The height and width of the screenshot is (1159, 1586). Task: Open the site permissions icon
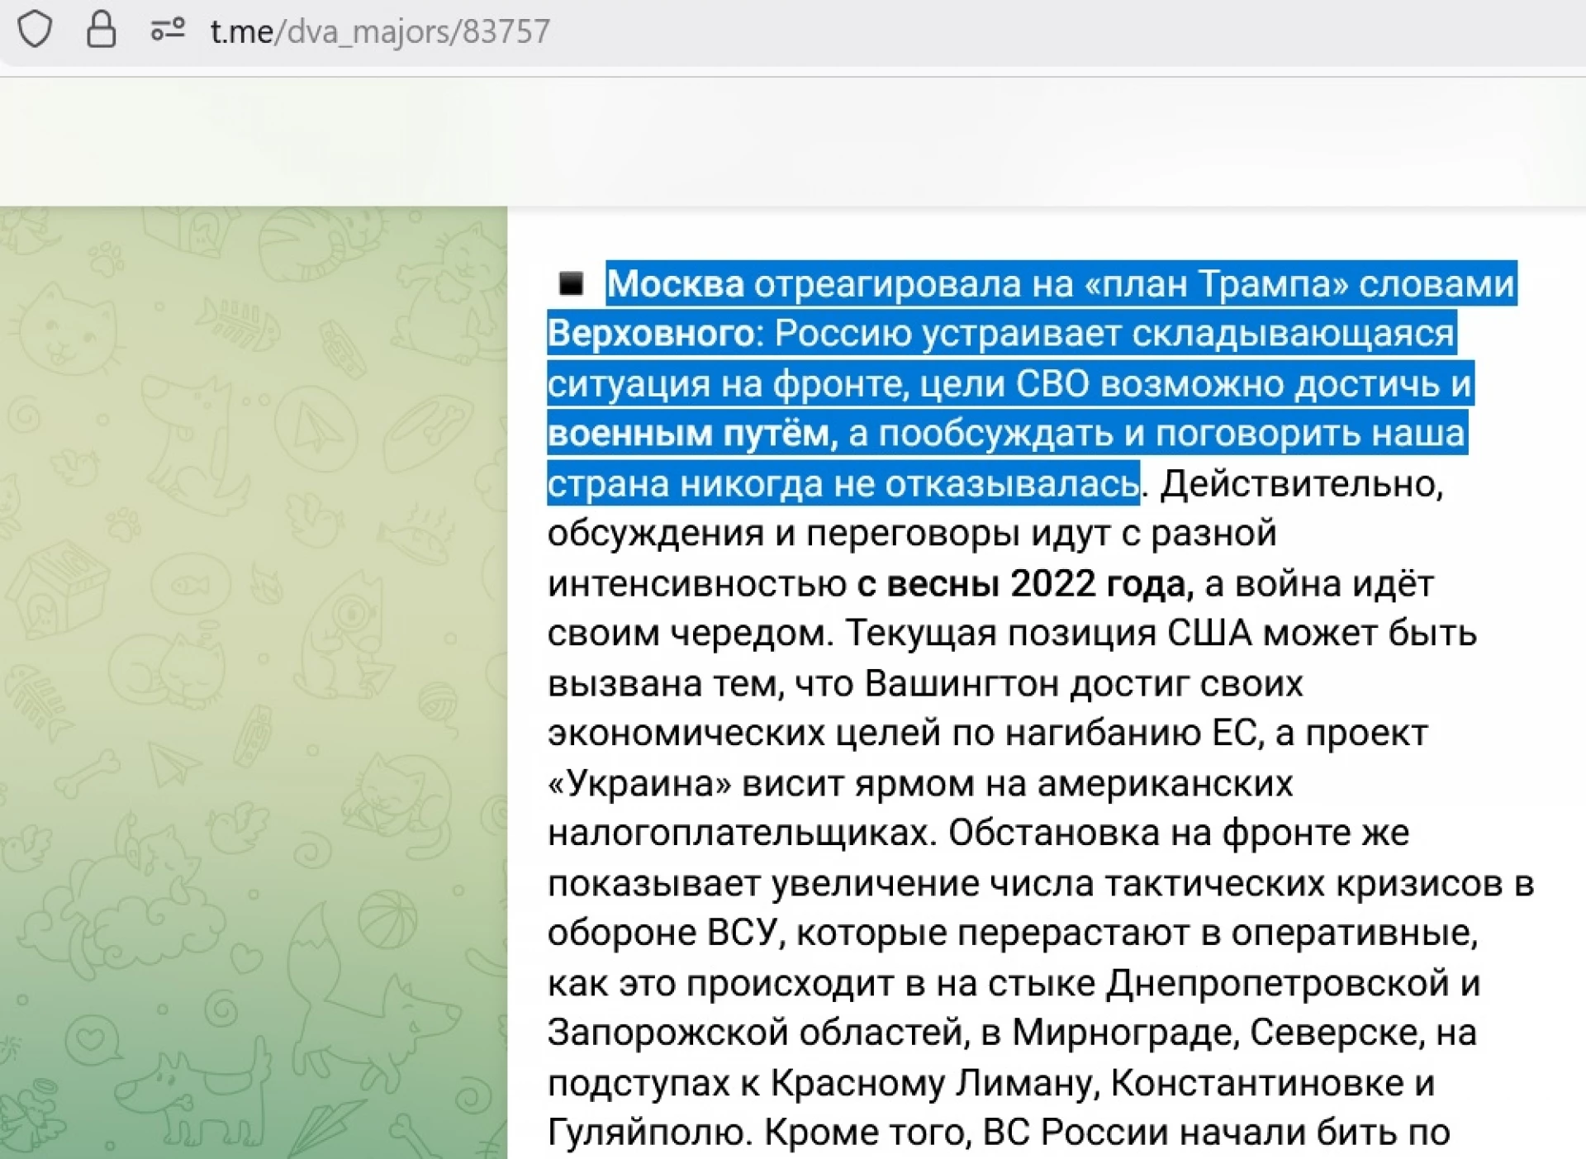click(167, 31)
